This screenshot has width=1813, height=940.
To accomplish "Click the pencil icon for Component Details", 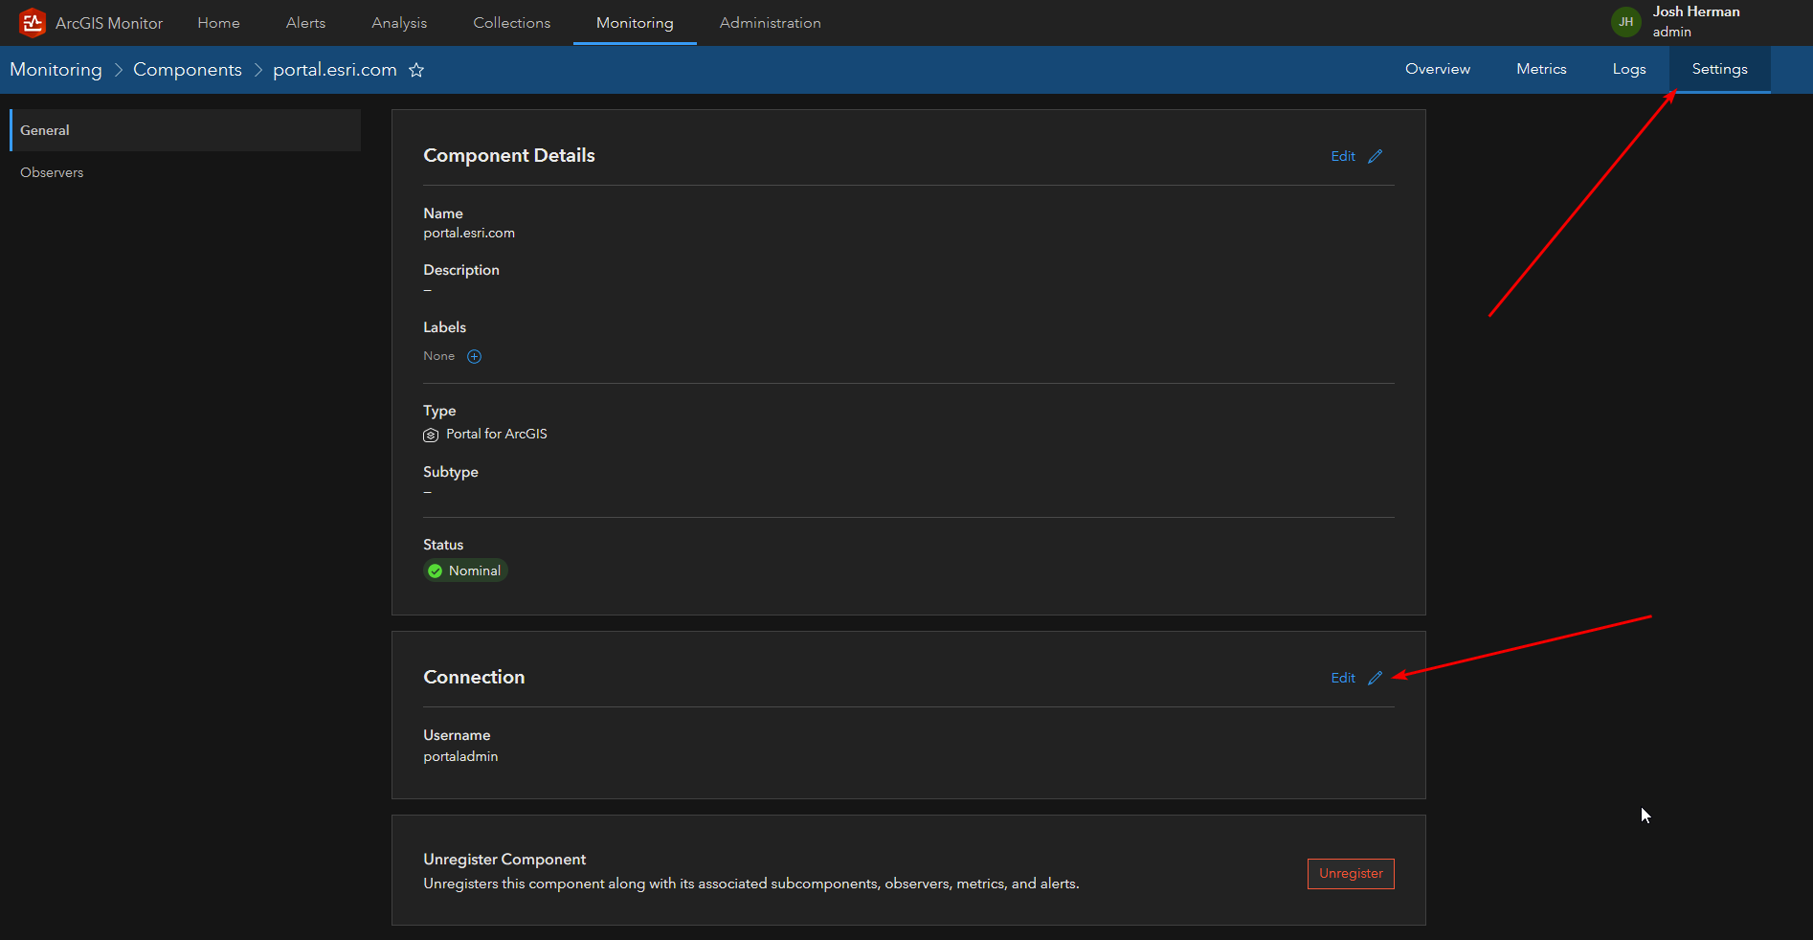I will click(x=1375, y=156).
